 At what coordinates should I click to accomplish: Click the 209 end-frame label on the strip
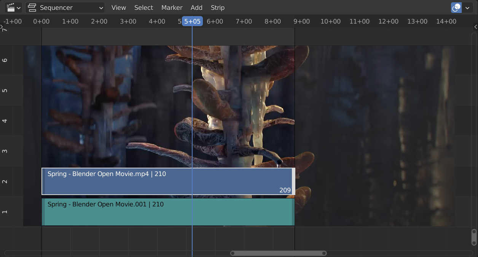pyautogui.click(x=285, y=190)
